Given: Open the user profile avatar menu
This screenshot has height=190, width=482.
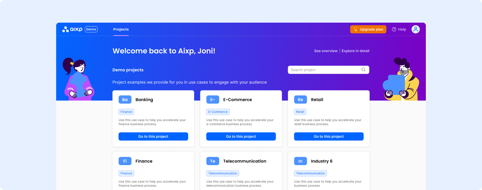Looking at the screenshot, I should pyautogui.click(x=415, y=29).
